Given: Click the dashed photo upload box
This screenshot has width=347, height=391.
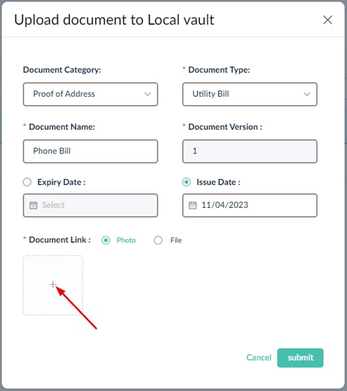Looking at the screenshot, I should coord(53,285).
